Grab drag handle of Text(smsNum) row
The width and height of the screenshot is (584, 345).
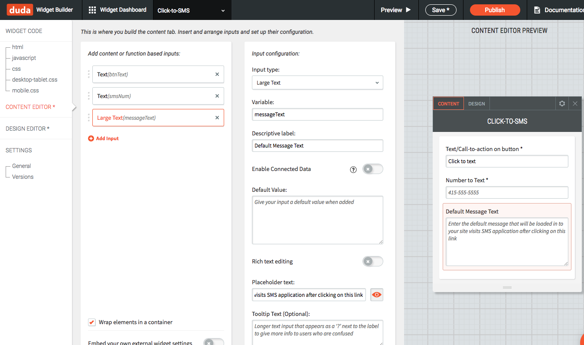tap(89, 96)
